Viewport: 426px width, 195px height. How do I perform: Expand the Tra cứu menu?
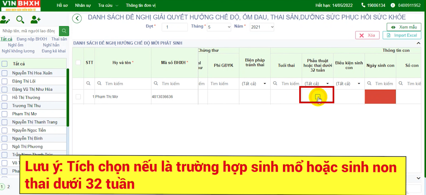pyautogui.click(x=108, y=5)
